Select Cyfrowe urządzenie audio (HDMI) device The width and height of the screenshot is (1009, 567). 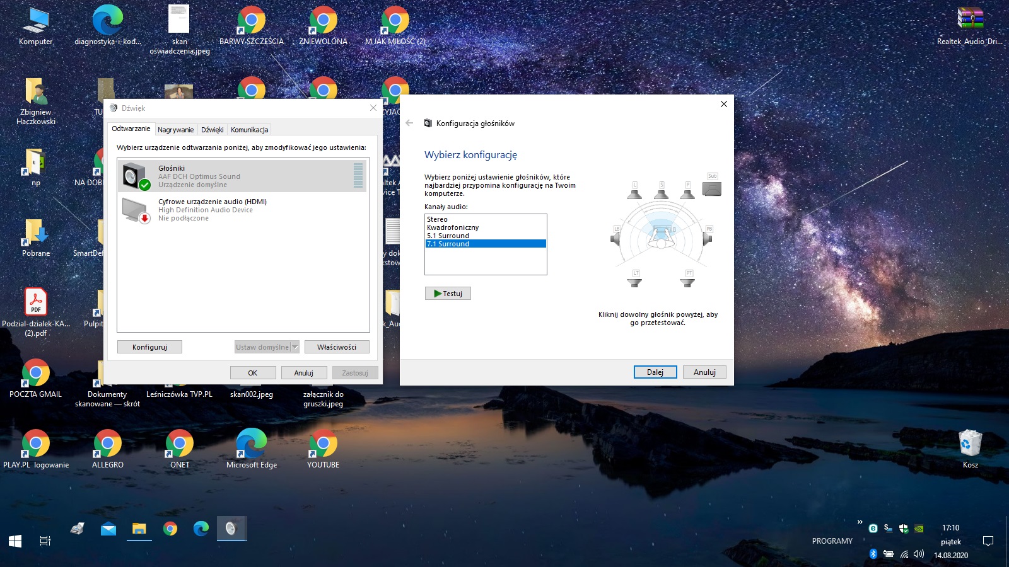tap(242, 210)
